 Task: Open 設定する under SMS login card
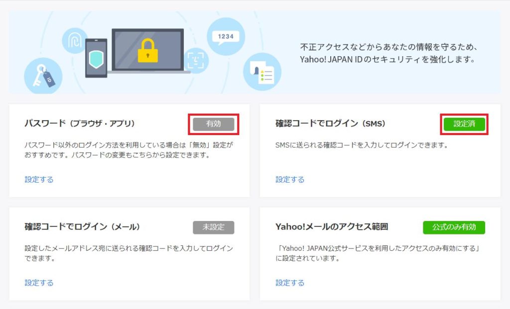[290, 179]
